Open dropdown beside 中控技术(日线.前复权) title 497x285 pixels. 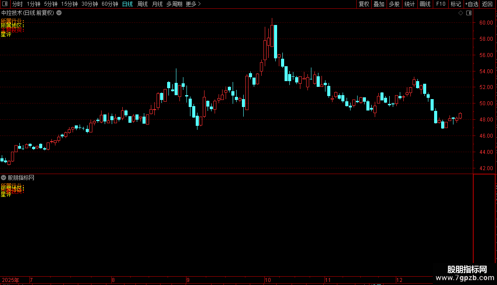pyautogui.click(x=59, y=13)
